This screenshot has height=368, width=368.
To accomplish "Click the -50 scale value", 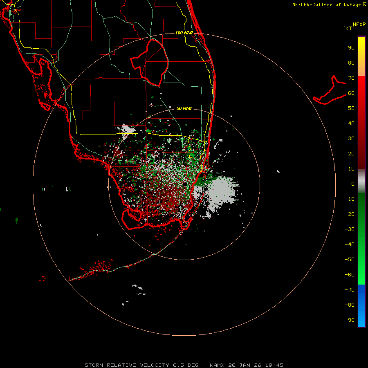I will tap(350, 260).
